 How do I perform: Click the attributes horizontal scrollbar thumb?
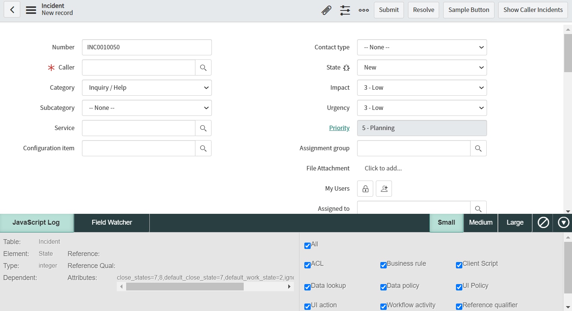pos(185,287)
